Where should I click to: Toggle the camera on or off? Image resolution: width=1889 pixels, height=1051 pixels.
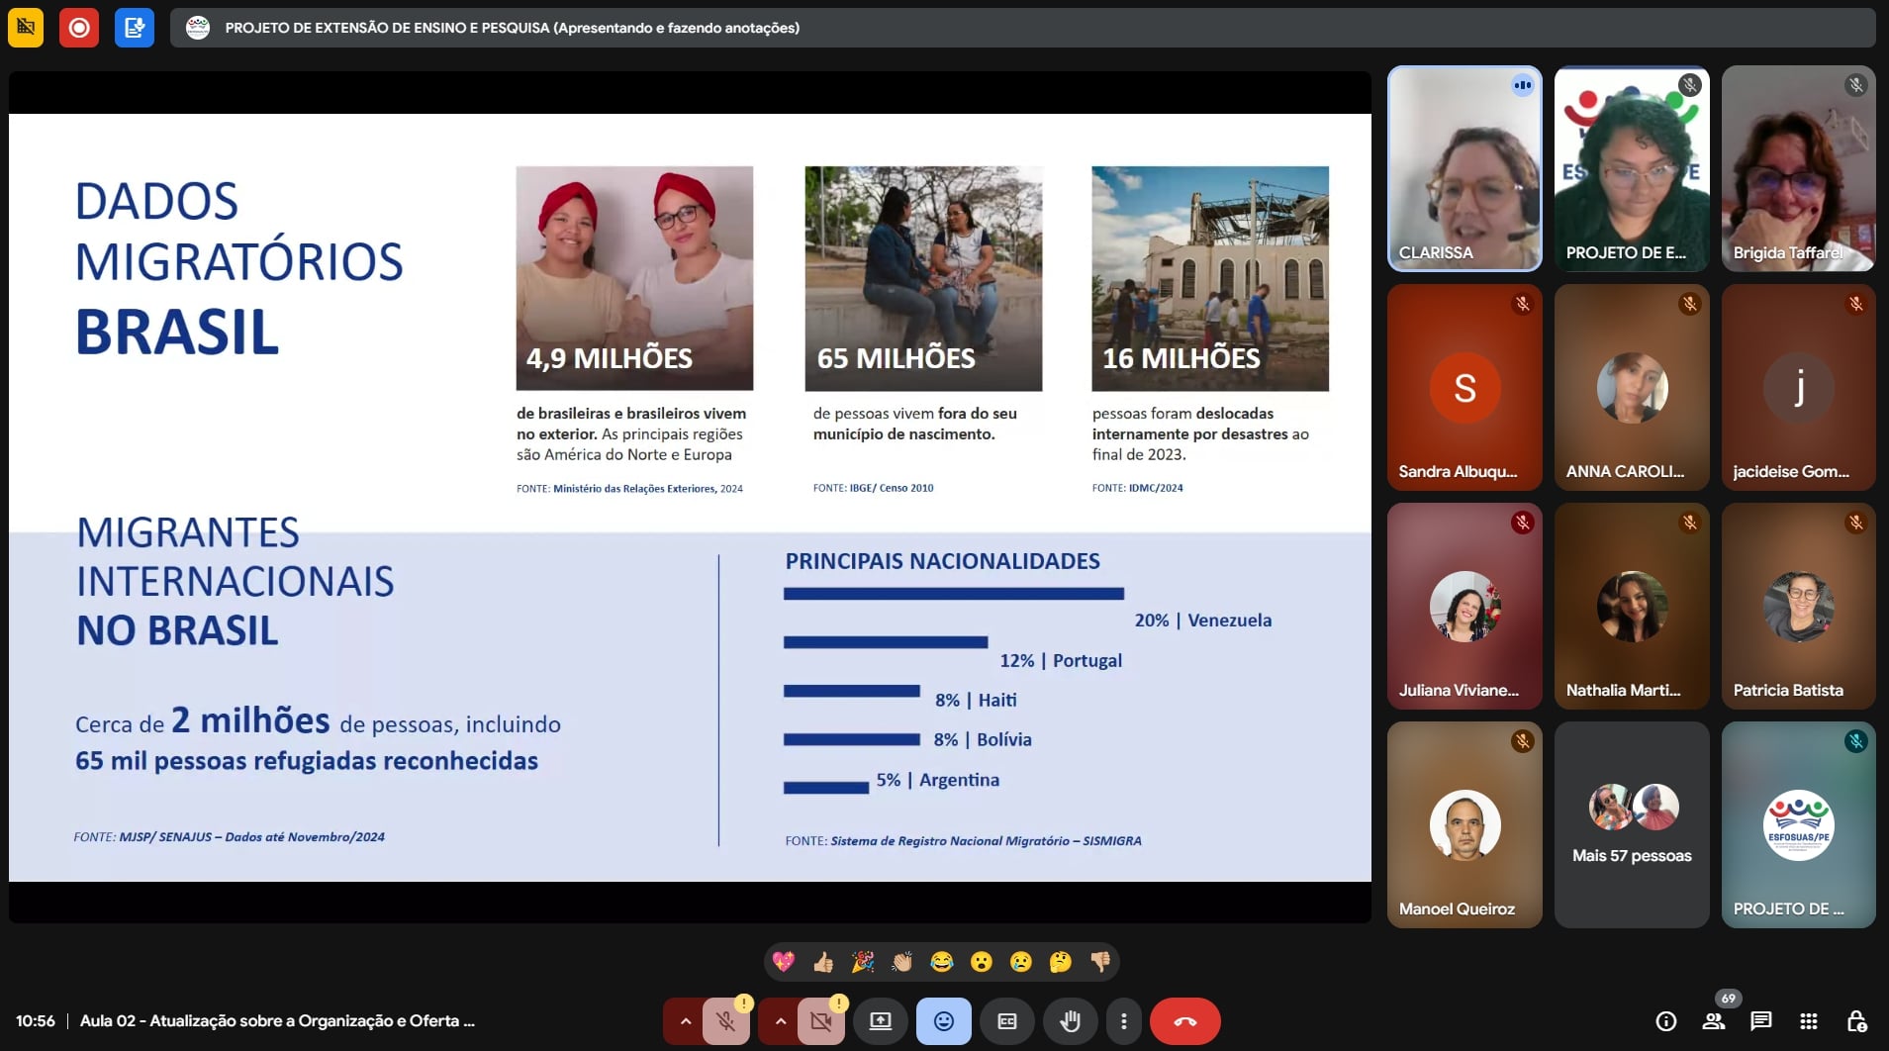point(821,1021)
